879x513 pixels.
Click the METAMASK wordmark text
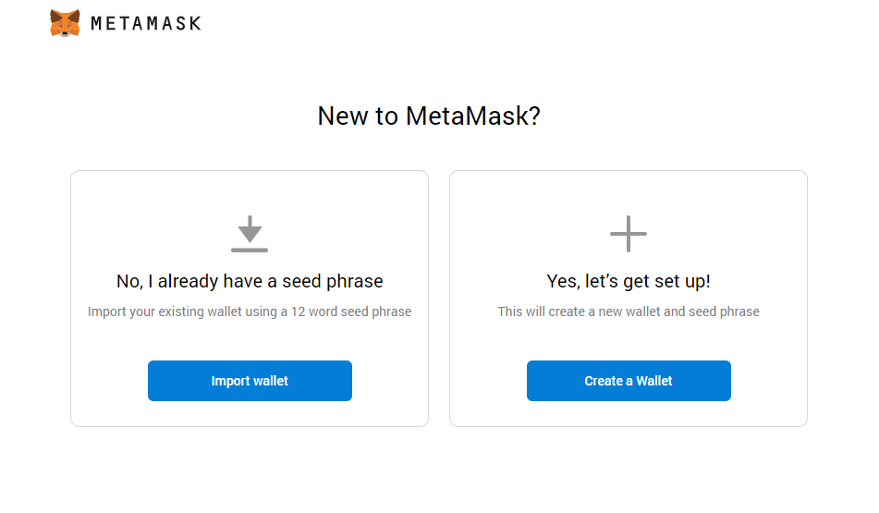coord(146,23)
